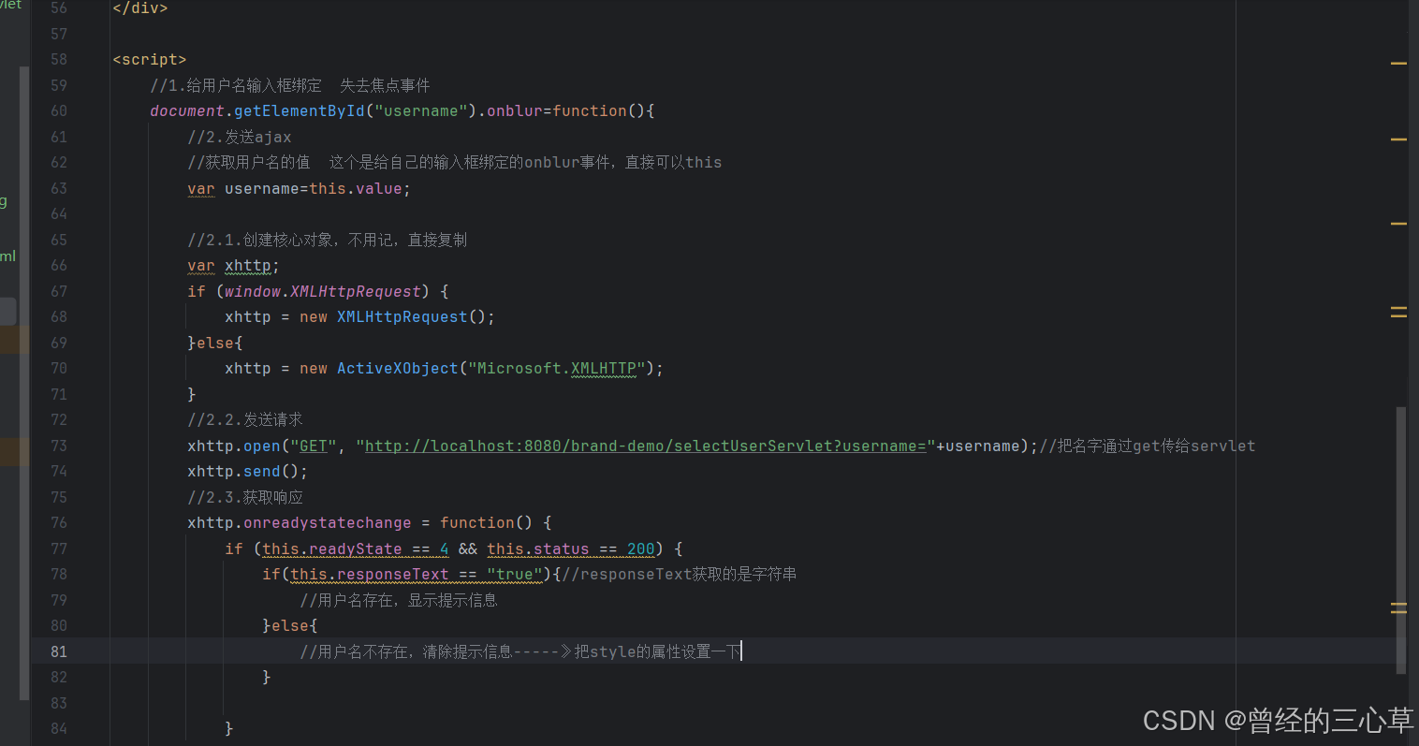
Task: Click this.responseText in the if condition
Action: click(x=370, y=574)
